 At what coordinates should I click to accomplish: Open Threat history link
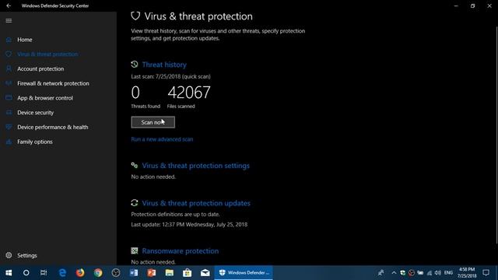point(164,65)
